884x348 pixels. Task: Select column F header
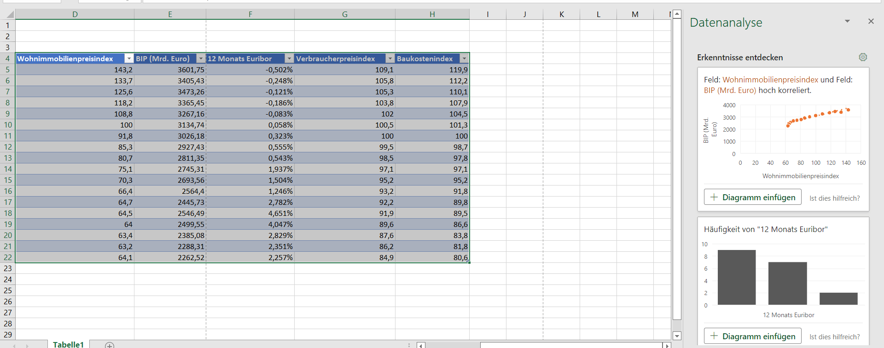tap(250, 14)
